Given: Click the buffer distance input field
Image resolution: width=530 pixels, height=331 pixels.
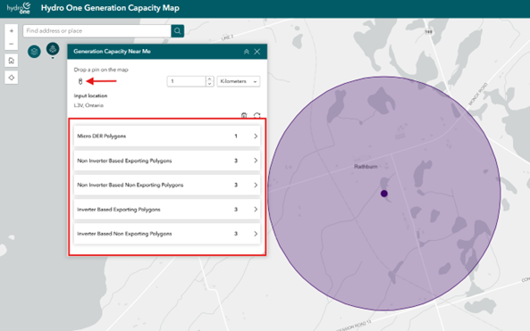Looking at the screenshot, I should tap(186, 81).
